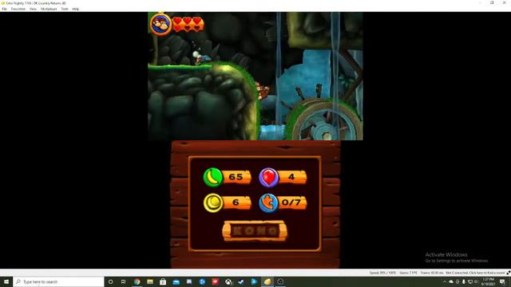Click the balloon count "4"

[291, 177]
